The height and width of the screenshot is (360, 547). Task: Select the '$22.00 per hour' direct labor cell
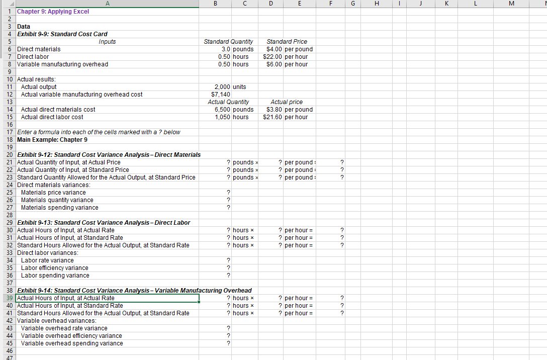(270, 56)
